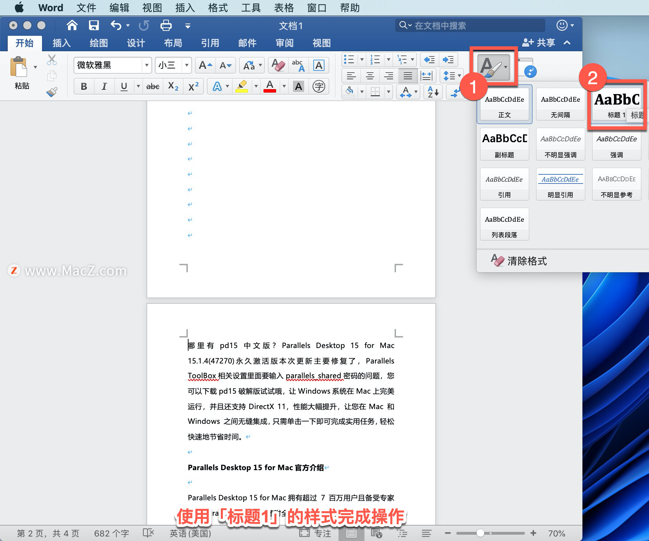The width and height of the screenshot is (649, 541).
Task: Sort text with the A-Z icon
Action: click(433, 92)
